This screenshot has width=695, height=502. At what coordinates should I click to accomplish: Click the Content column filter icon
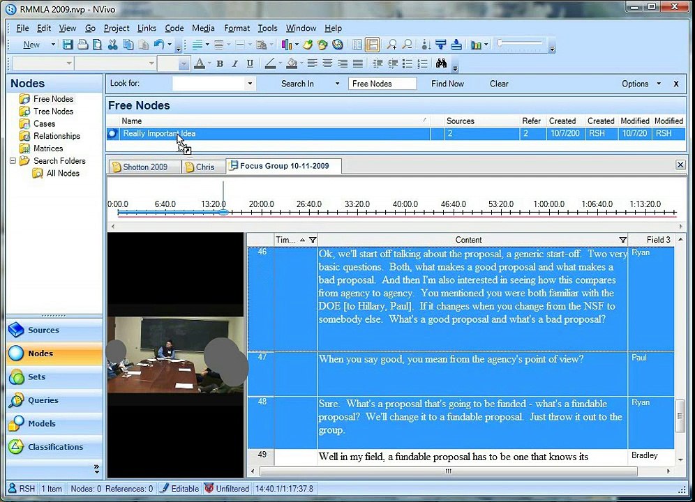(622, 240)
